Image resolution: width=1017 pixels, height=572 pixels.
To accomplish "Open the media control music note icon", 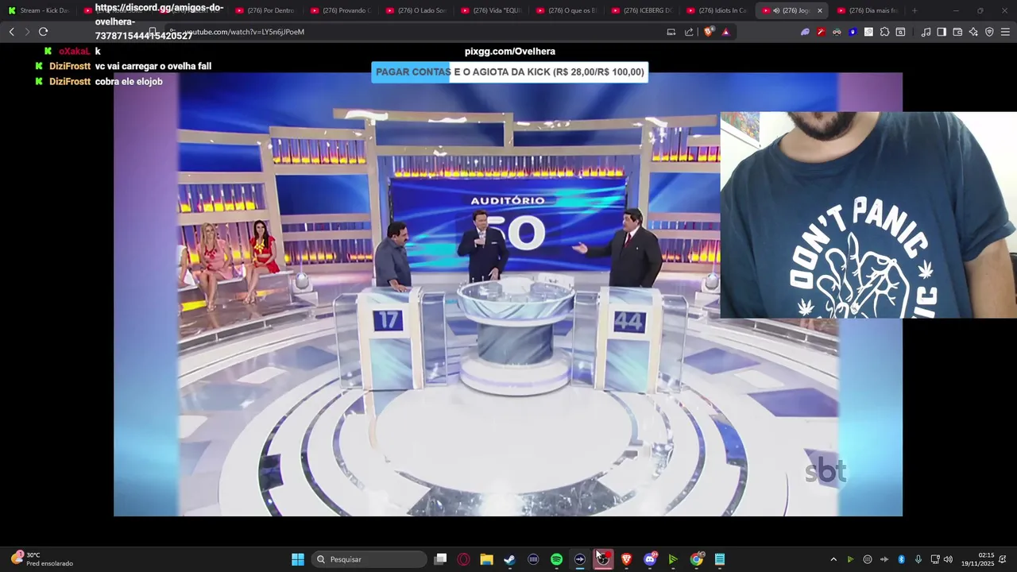I will pyautogui.click(x=926, y=32).
